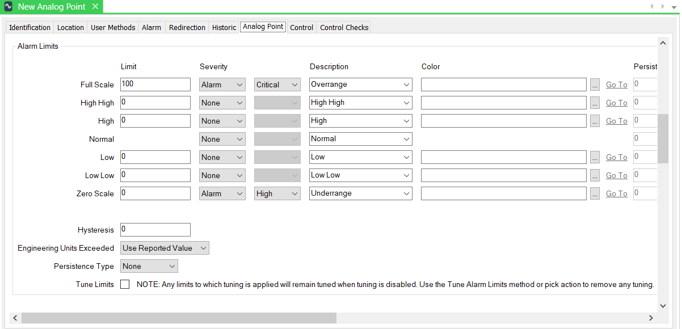
Task: Open the Historic tab
Action: click(x=224, y=27)
